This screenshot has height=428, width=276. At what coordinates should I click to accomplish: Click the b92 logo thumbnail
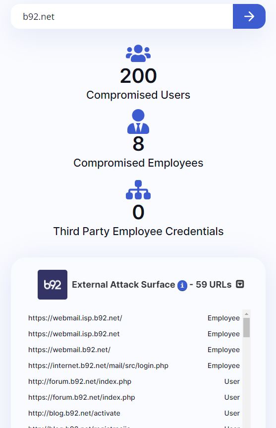click(x=53, y=285)
